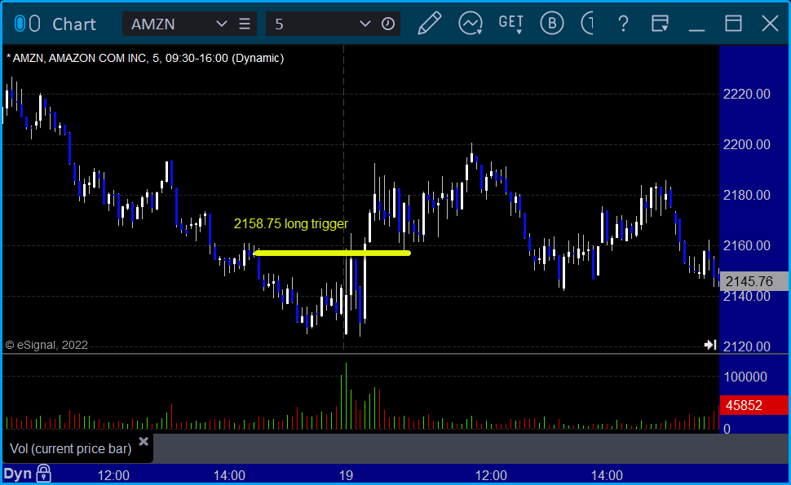Click the Dyn mode label
The image size is (791, 485).
tap(18, 474)
